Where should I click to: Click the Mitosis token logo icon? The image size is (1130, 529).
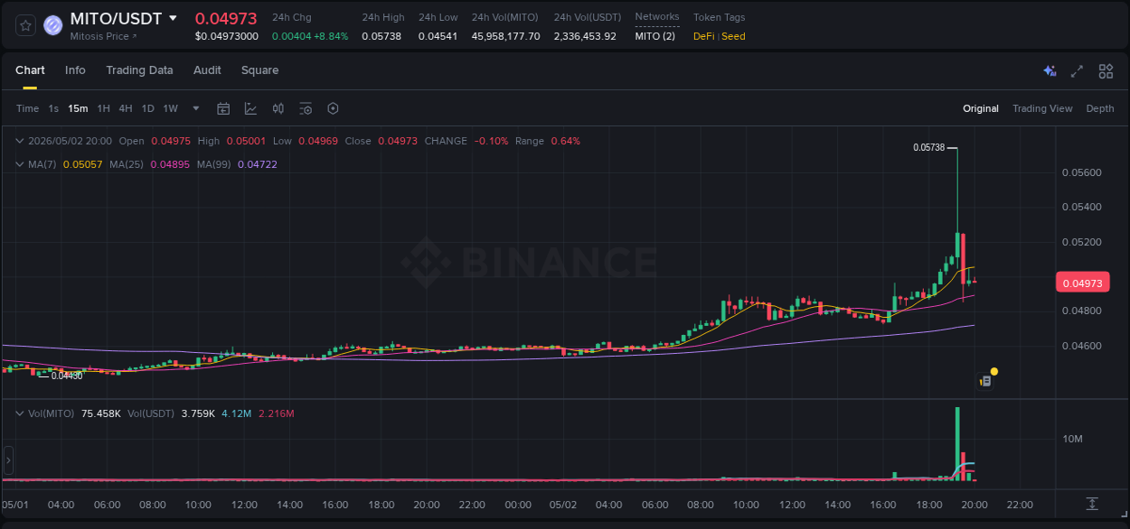tap(53, 25)
